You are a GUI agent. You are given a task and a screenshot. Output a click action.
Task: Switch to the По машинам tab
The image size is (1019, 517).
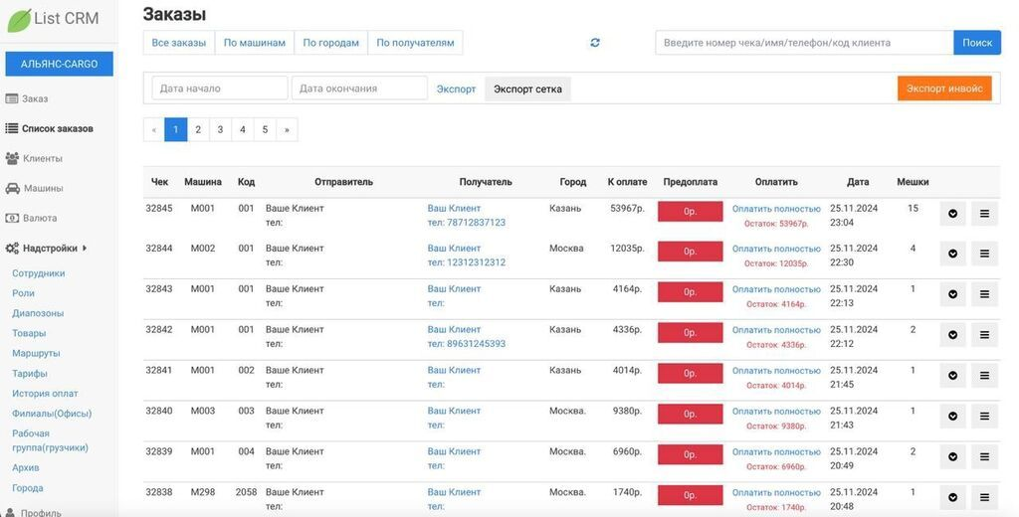coord(254,43)
